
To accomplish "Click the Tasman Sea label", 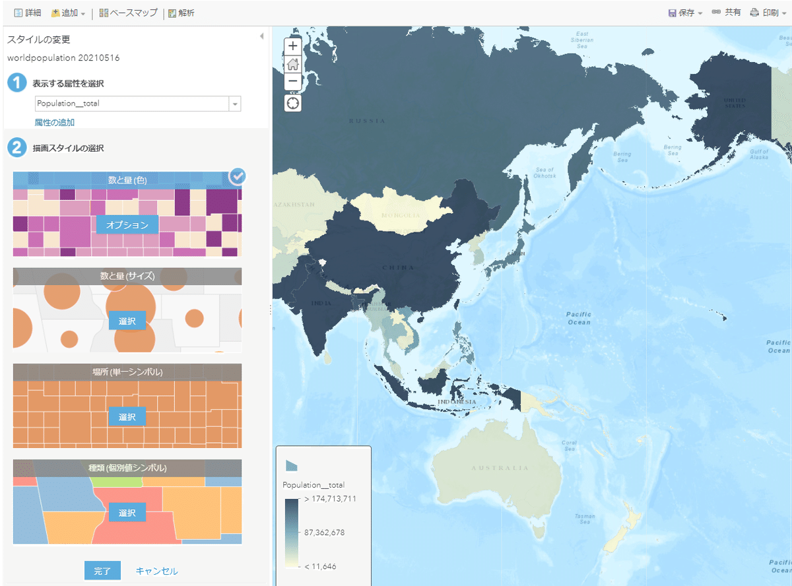I will (x=585, y=519).
